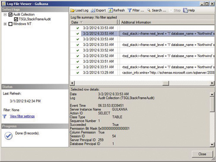This screenshot has height=162, width=216.
Task: Click the Export toolbar icon
Action: (93, 10)
